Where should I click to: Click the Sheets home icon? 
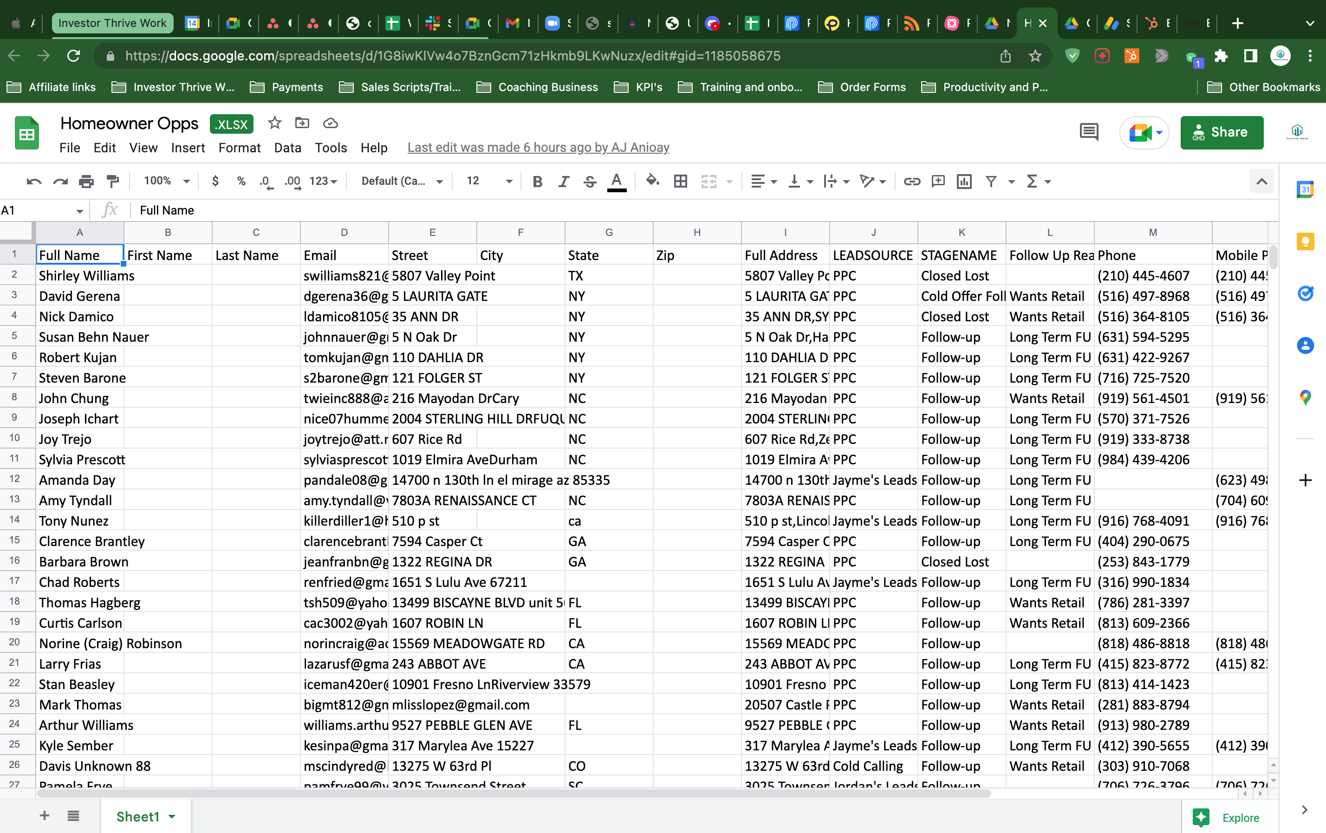click(x=27, y=133)
